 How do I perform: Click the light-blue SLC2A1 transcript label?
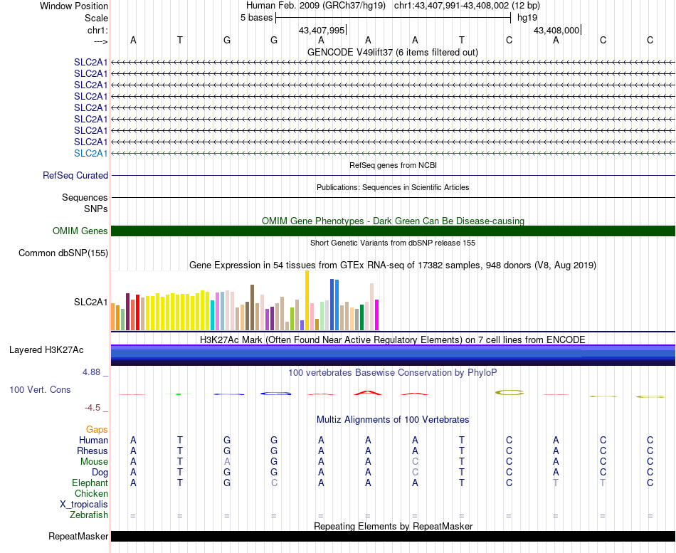click(x=90, y=153)
